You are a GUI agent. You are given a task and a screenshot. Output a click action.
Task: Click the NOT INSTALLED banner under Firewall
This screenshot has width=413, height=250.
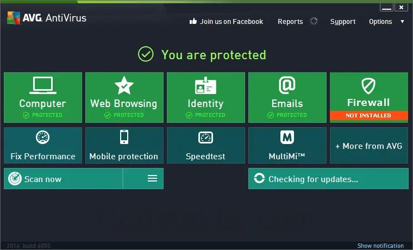click(x=369, y=115)
